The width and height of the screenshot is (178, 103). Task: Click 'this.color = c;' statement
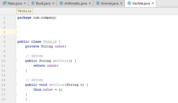tap(48, 89)
